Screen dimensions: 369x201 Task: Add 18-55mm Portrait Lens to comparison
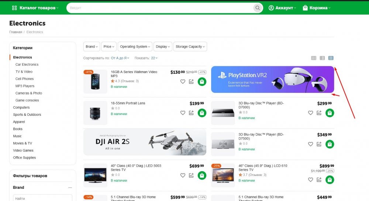[191, 113]
